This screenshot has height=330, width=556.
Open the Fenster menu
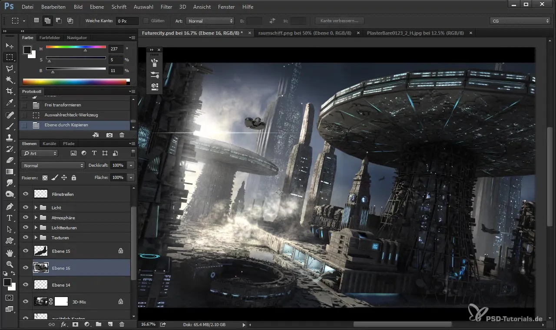click(x=226, y=7)
